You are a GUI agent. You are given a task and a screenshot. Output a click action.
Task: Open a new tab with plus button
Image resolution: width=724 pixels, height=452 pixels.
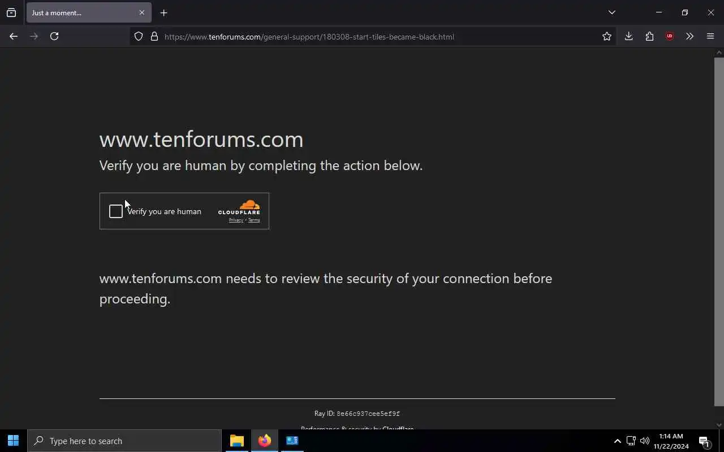163,12
